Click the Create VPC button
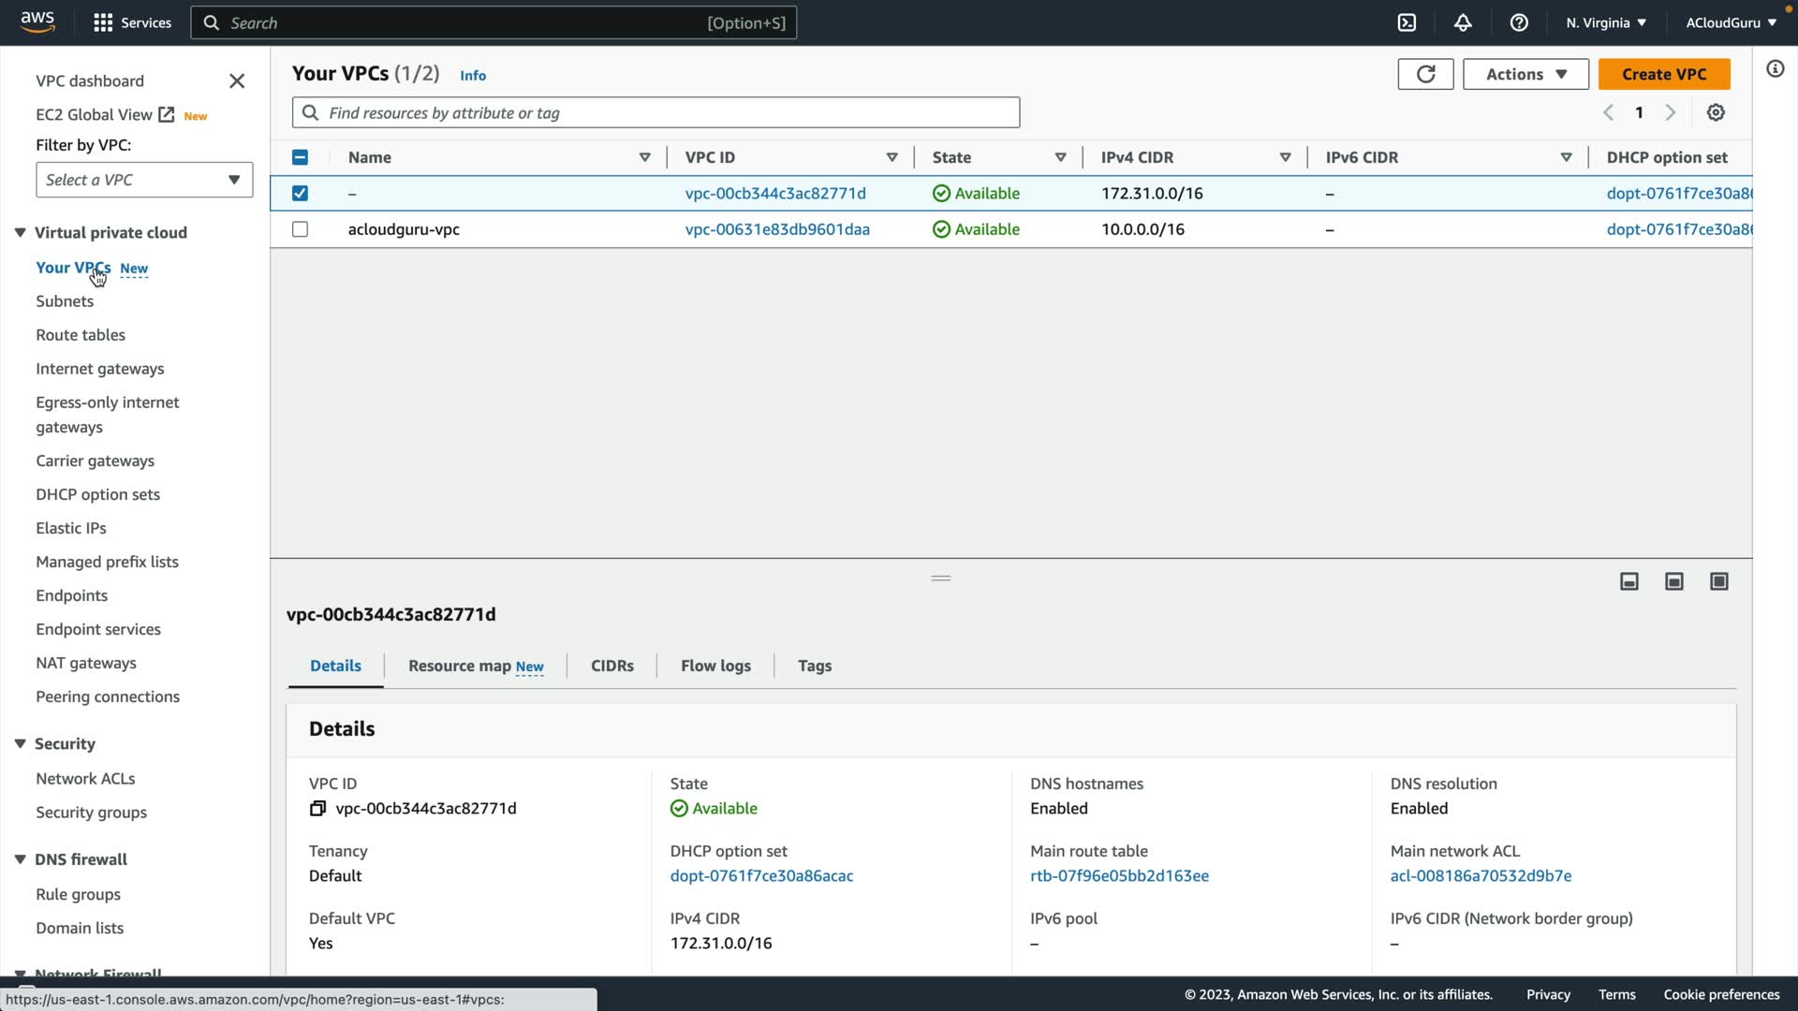 (1663, 74)
